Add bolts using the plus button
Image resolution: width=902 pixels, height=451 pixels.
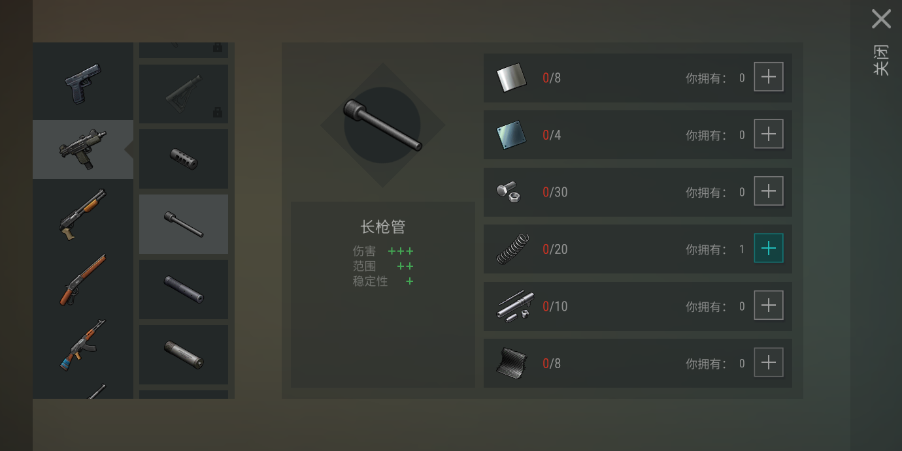[x=769, y=191]
